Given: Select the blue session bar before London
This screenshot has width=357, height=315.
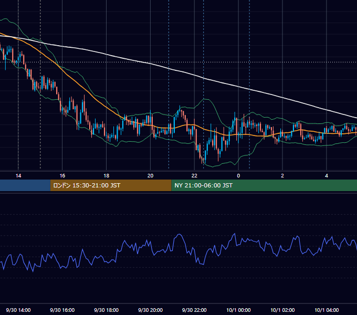Looking at the screenshot, I should pyautogui.click(x=25, y=185).
